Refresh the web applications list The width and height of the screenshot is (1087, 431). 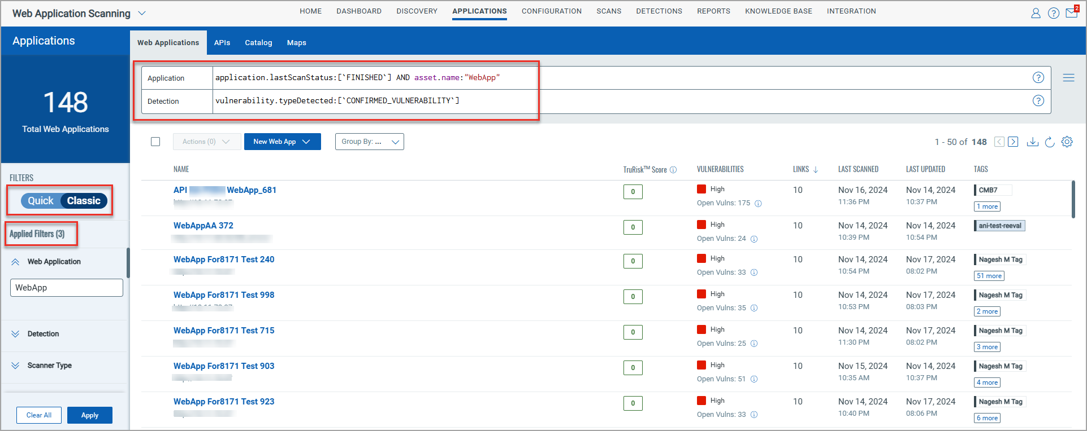click(x=1050, y=142)
